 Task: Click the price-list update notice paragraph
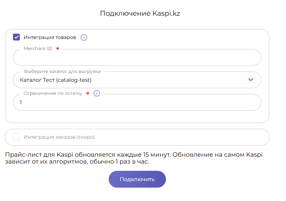[x=134, y=158]
